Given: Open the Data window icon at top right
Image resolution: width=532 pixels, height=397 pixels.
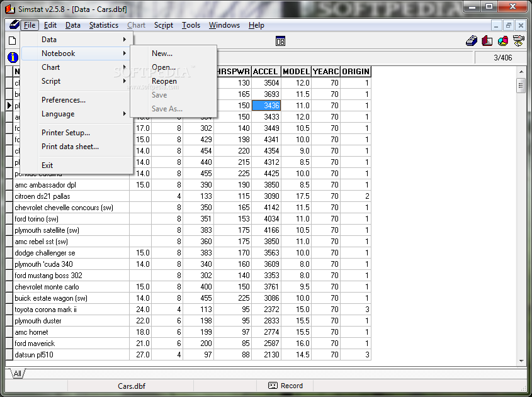Looking at the screenshot, I should 472,41.
